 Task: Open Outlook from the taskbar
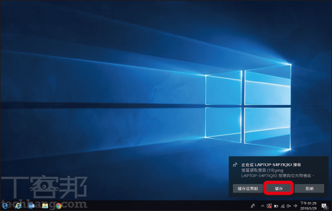[32, 205]
